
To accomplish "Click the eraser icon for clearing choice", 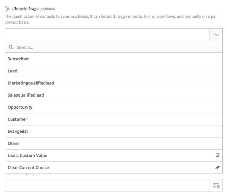I will (x=218, y=167).
